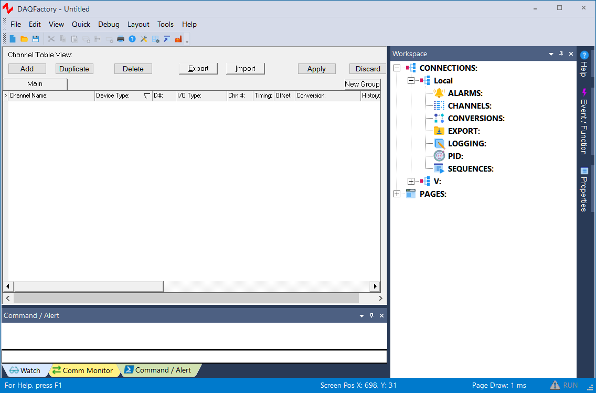
Task: Toggle auto-hide pin on Command / Alert panel
Action: coord(371,315)
